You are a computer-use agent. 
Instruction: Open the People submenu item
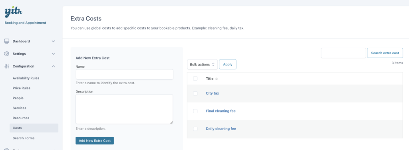click(18, 98)
